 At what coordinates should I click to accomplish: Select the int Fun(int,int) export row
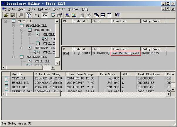click(126, 53)
